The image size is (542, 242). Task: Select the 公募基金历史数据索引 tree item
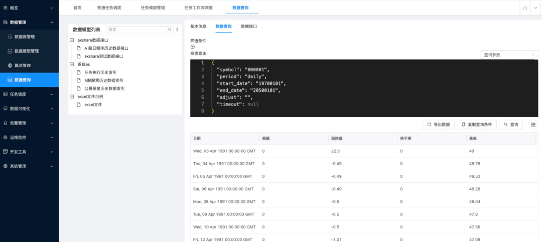(104, 88)
